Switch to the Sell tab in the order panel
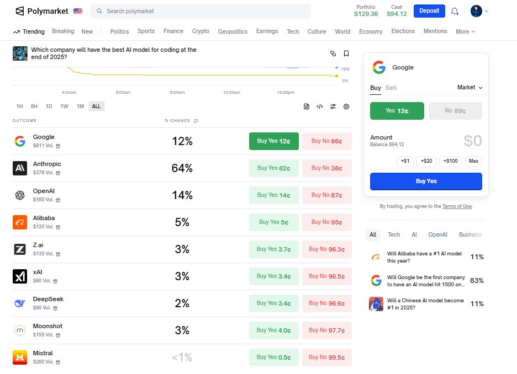 click(x=391, y=87)
